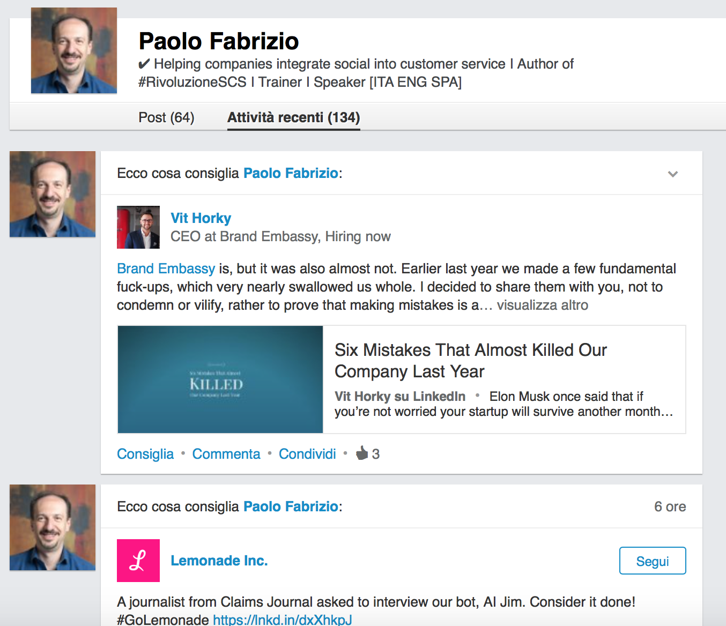Click Paolo's avatar beside the Lemonade post
The height and width of the screenshot is (626, 726).
(x=53, y=527)
